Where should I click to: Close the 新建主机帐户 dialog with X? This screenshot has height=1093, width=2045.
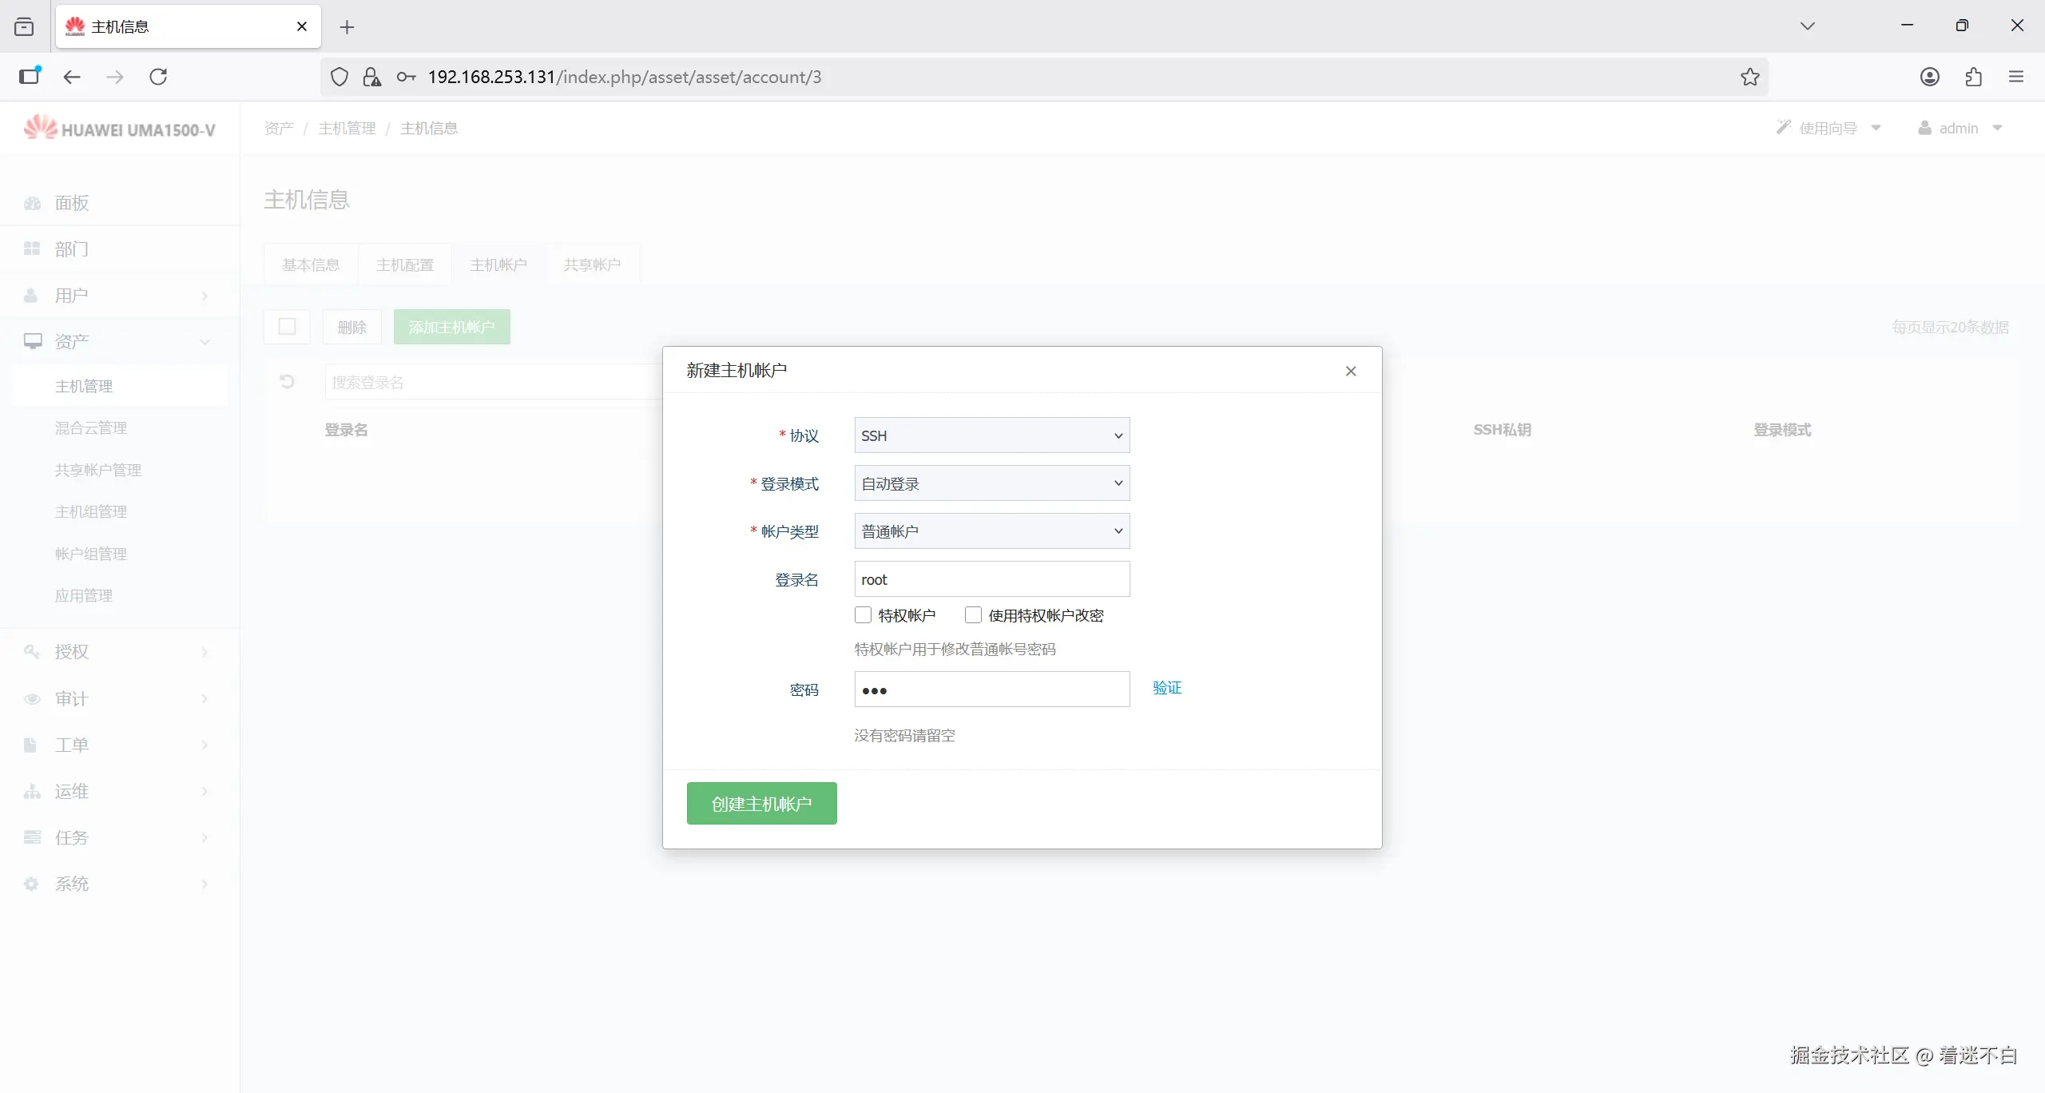pyautogui.click(x=1351, y=371)
